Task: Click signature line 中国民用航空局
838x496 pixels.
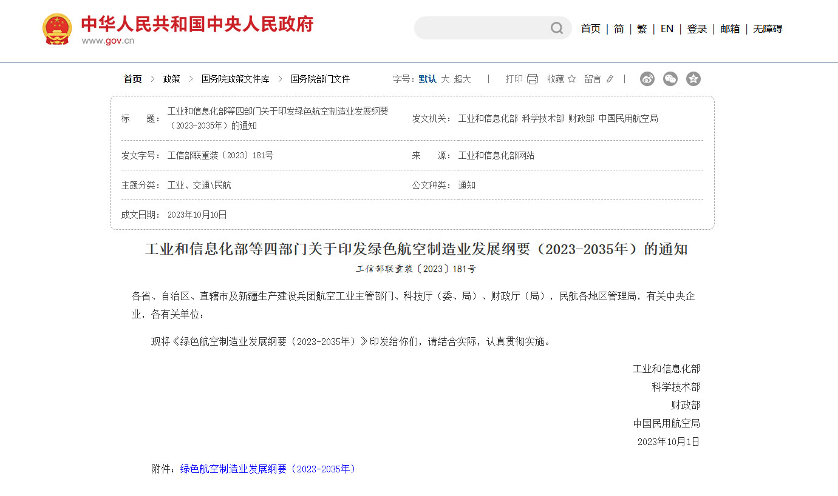Action: 666,423
